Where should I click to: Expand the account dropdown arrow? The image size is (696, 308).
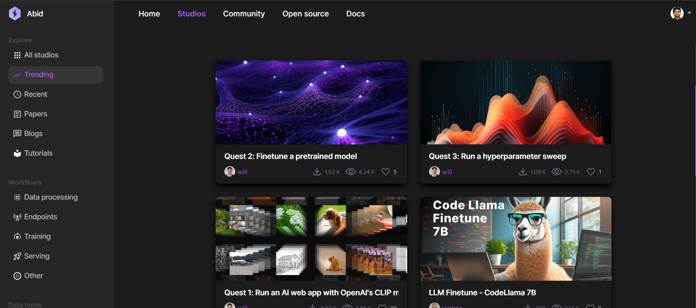coord(689,13)
